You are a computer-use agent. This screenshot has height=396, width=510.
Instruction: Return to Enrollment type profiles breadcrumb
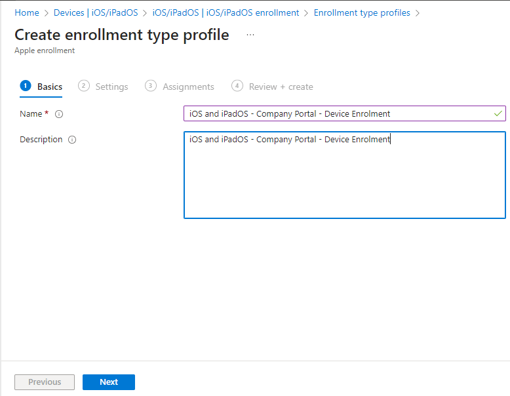tap(362, 12)
